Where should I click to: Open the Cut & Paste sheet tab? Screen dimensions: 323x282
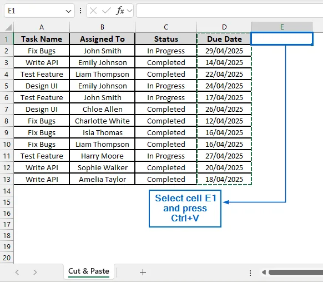(89, 271)
